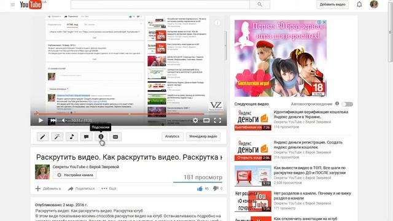Open the account avatar menu

pyautogui.click(x=374, y=4)
